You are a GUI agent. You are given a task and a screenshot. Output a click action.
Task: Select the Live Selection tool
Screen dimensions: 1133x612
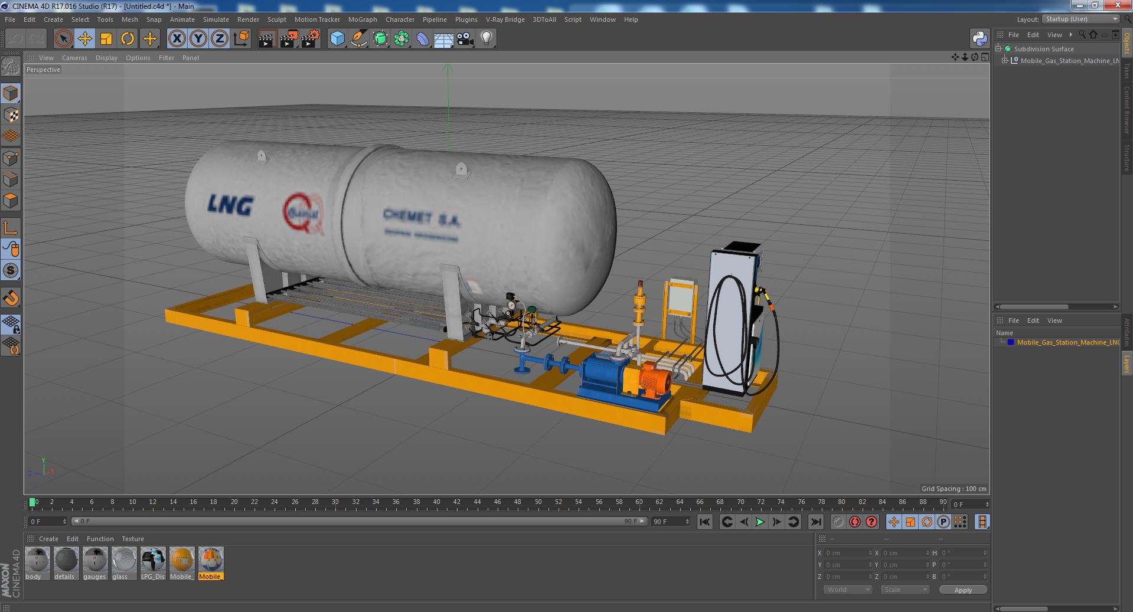tap(63, 39)
